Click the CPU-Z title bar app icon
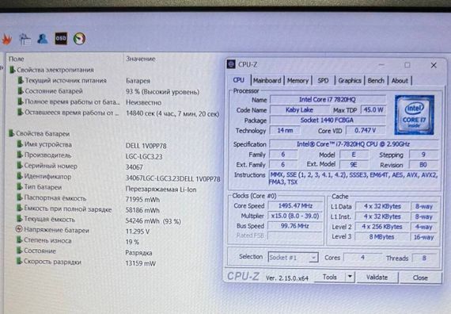This screenshot has width=451, height=314. 231,64
